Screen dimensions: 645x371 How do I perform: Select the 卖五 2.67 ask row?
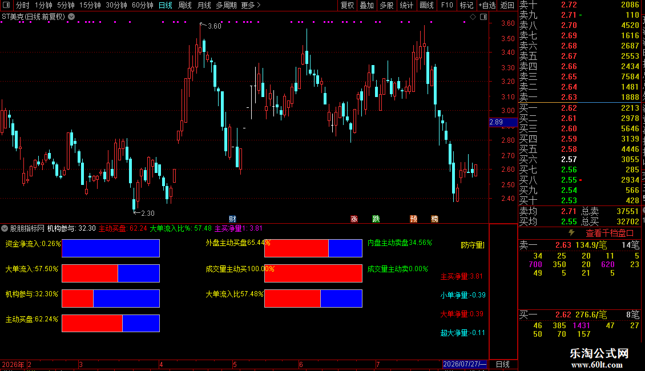(x=579, y=56)
